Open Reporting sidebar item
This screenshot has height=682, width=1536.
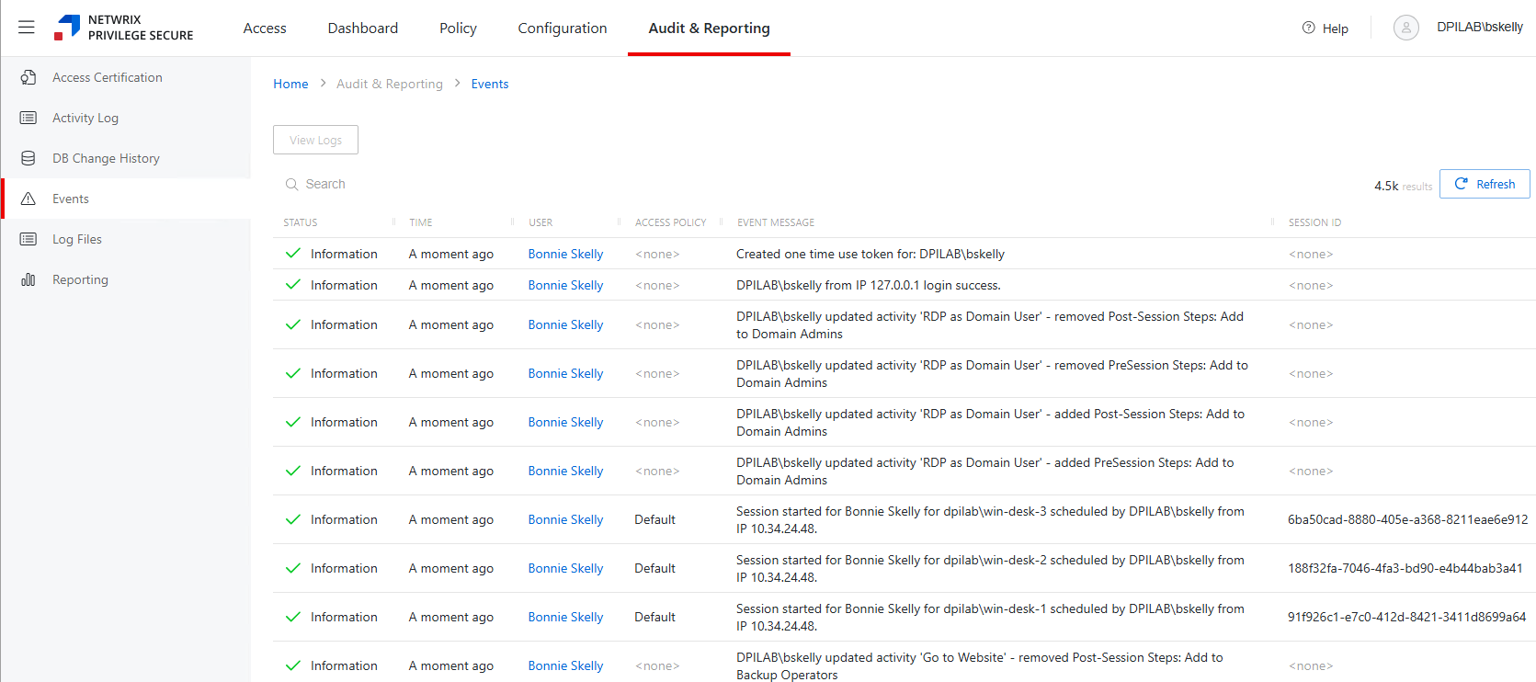(x=80, y=279)
